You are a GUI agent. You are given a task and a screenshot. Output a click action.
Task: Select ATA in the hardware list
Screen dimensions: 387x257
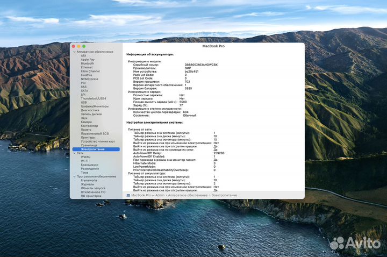(x=83, y=55)
